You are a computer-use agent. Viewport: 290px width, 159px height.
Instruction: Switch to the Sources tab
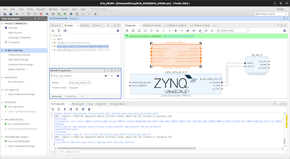[x=56, y=25]
